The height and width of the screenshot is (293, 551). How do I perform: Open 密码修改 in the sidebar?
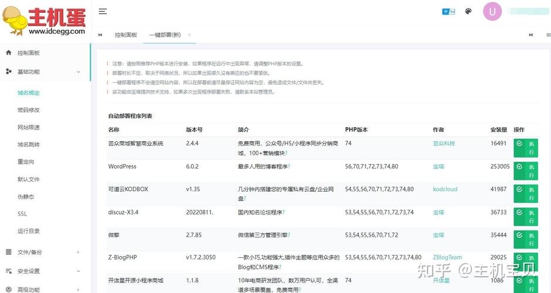29,110
